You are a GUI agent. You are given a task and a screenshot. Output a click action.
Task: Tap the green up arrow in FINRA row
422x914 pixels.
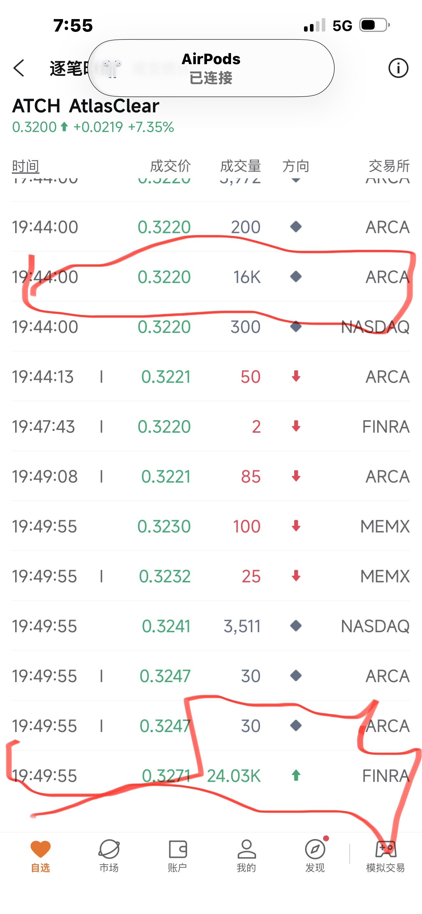[296, 775]
